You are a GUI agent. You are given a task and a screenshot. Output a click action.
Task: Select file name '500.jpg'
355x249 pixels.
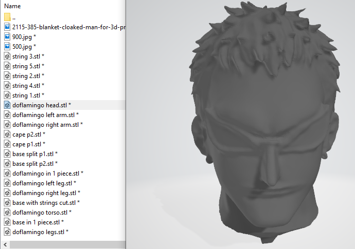22,47
